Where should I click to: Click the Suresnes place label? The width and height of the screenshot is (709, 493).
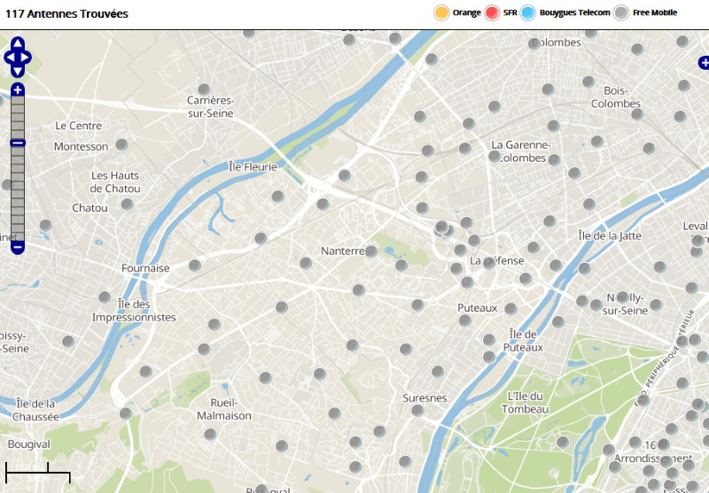tap(425, 397)
